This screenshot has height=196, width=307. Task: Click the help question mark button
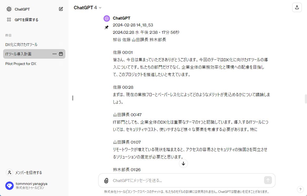(x=300, y=189)
